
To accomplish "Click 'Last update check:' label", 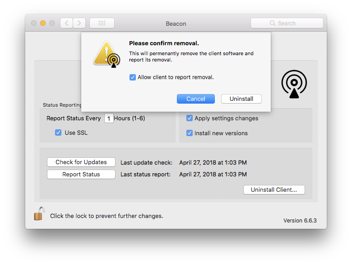I will pos(146,163).
